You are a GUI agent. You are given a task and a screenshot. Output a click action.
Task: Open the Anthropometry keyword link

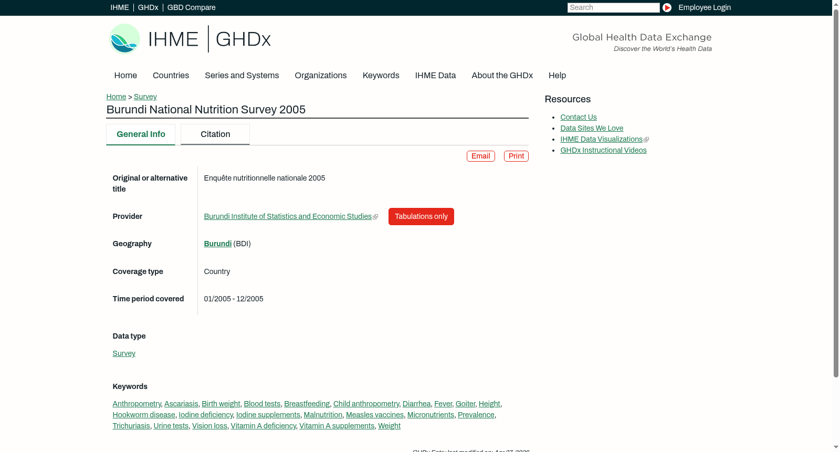pyautogui.click(x=136, y=404)
